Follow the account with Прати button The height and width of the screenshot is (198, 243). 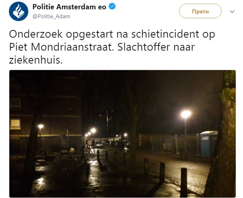click(200, 11)
